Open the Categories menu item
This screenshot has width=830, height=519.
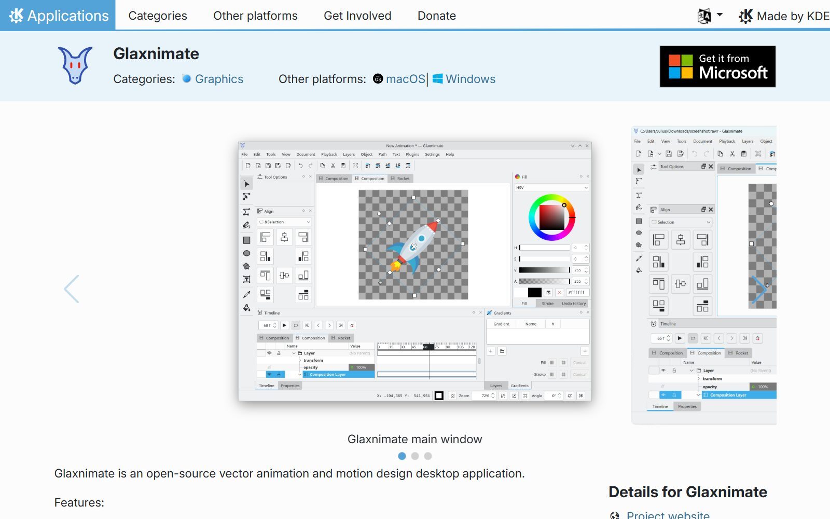click(158, 16)
